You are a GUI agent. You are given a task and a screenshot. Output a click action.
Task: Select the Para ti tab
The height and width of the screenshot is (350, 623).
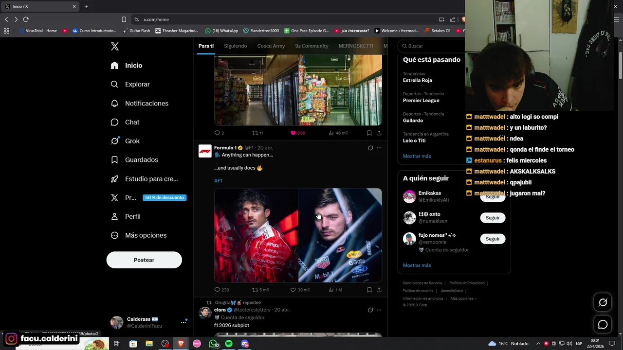click(206, 46)
